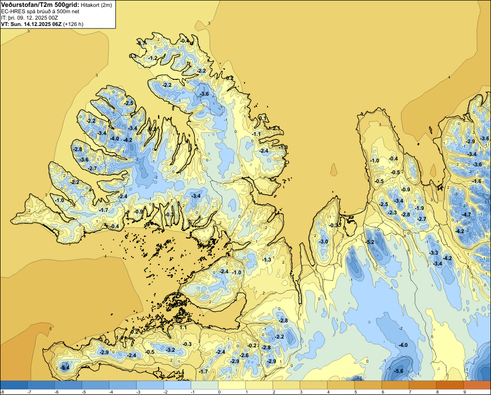Click the '8' legend tick label
Image resolution: width=491 pixels, height=395 pixels.
tap(437, 392)
